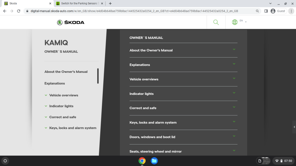Click the sidebar scrollbar thumb

tap(98, 76)
